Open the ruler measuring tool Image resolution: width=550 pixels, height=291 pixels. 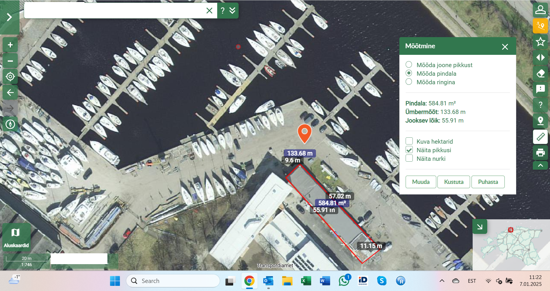coord(540,137)
